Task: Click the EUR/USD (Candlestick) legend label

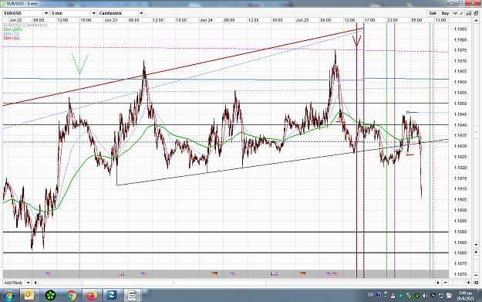Action: (x=25, y=25)
